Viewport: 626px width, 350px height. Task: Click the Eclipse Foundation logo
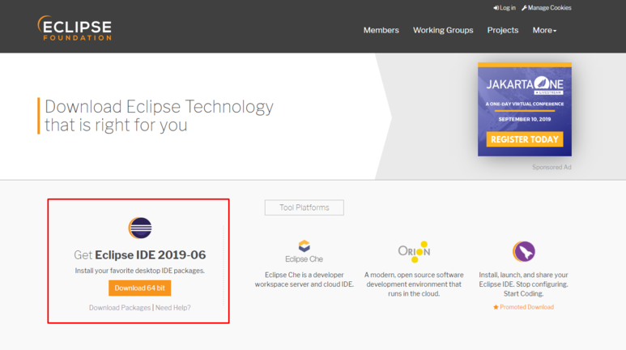click(x=75, y=28)
